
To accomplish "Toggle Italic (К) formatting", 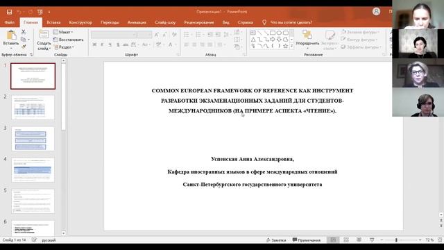I will click(x=102, y=44).
